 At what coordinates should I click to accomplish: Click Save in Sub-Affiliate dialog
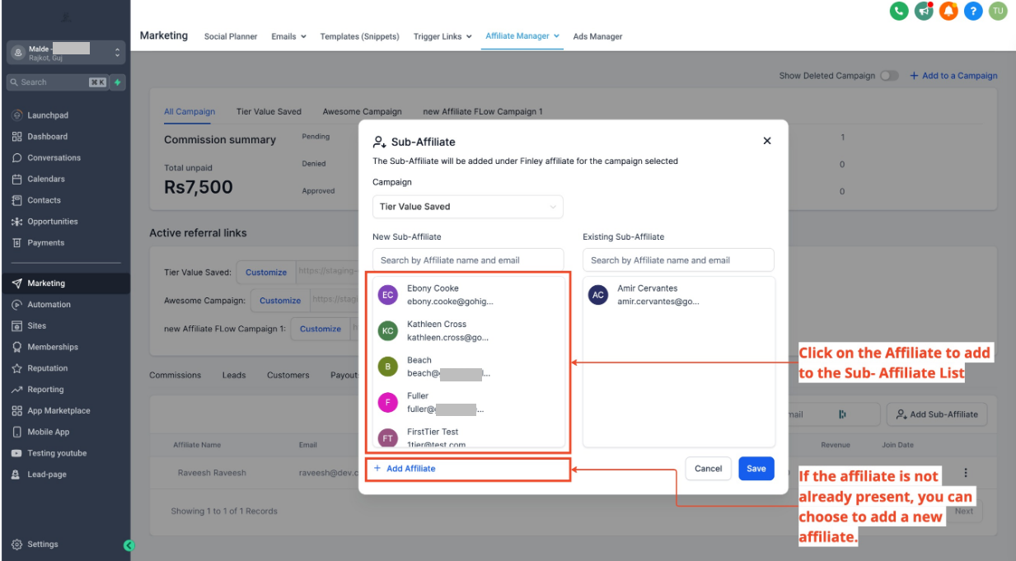756,469
